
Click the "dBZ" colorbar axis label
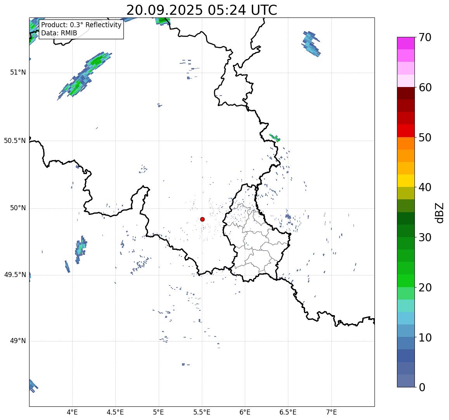(x=439, y=213)
